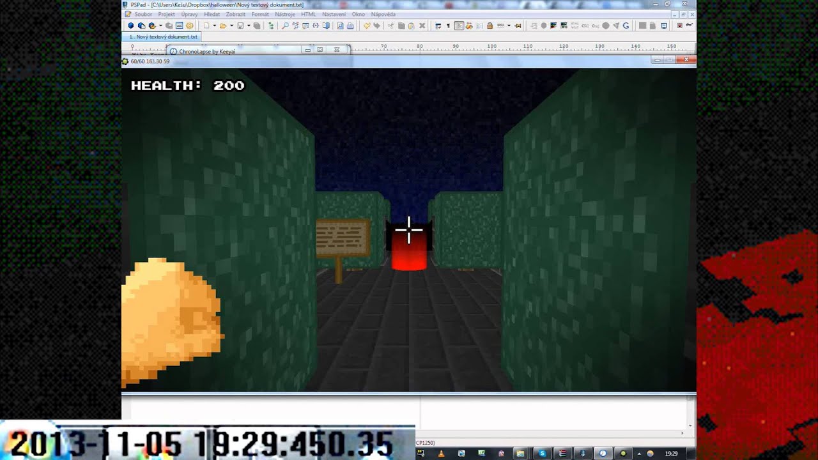Click the magnifier search icon

(x=285, y=26)
